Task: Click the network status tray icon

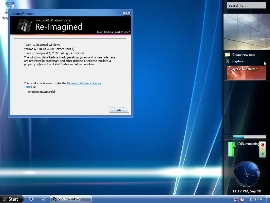Action: [235, 199]
